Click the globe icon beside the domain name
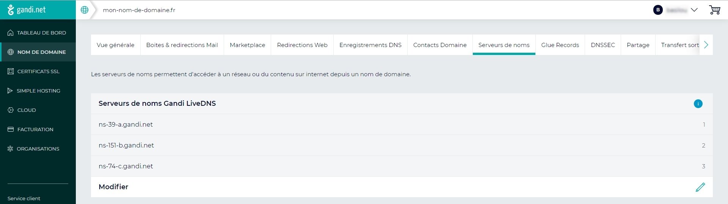Screen dimensions: 728x204 pyautogui.click(x=85, y=10)
